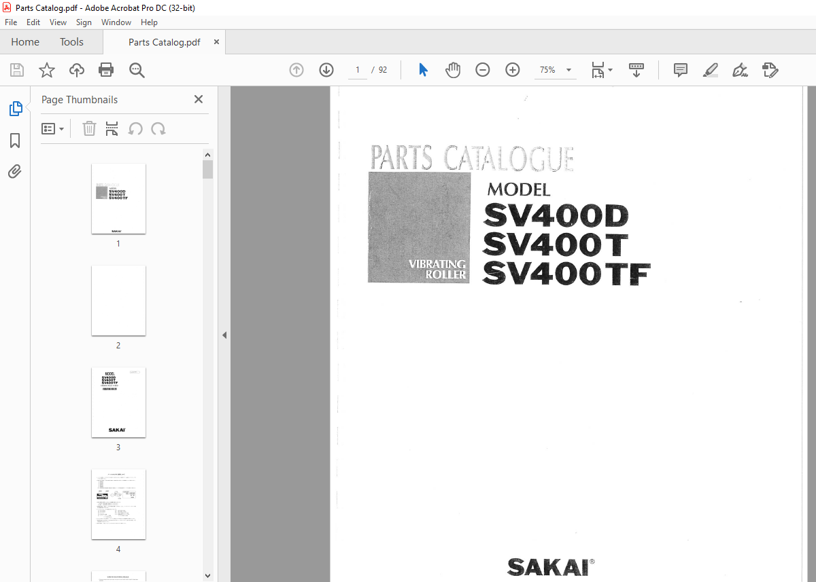Activate the Hand pan tool
Viewport: 816px width, 582px height.
[453, 70]
